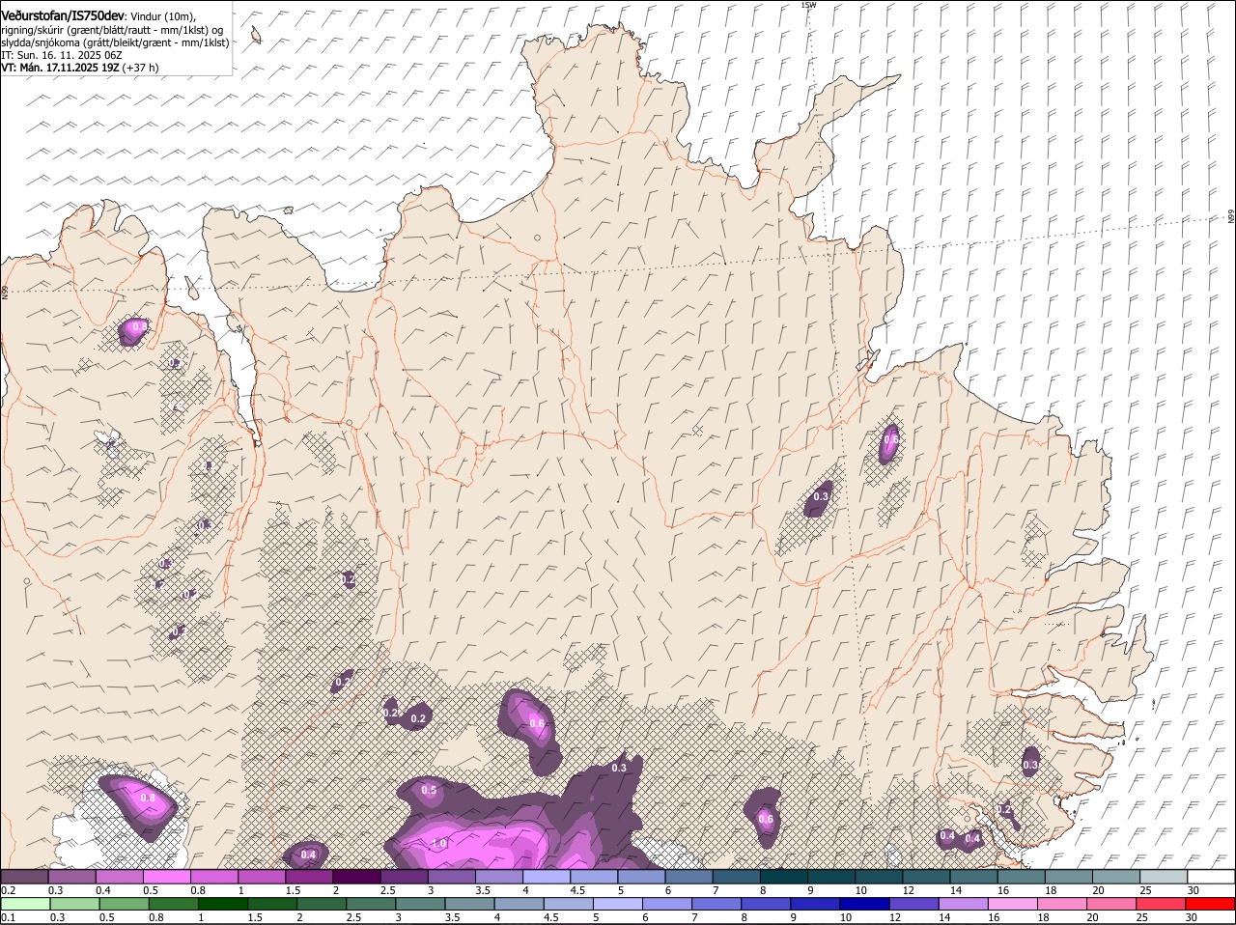Image resolution: width=1236 pixels, height=925 pixels.
Task: Click the upper legend swatch above 0.2
Action: coord(24,877)
